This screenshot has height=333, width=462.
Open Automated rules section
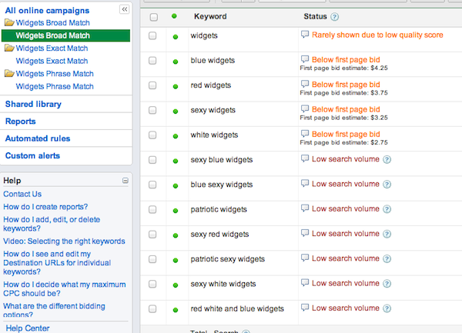point(38,138)
